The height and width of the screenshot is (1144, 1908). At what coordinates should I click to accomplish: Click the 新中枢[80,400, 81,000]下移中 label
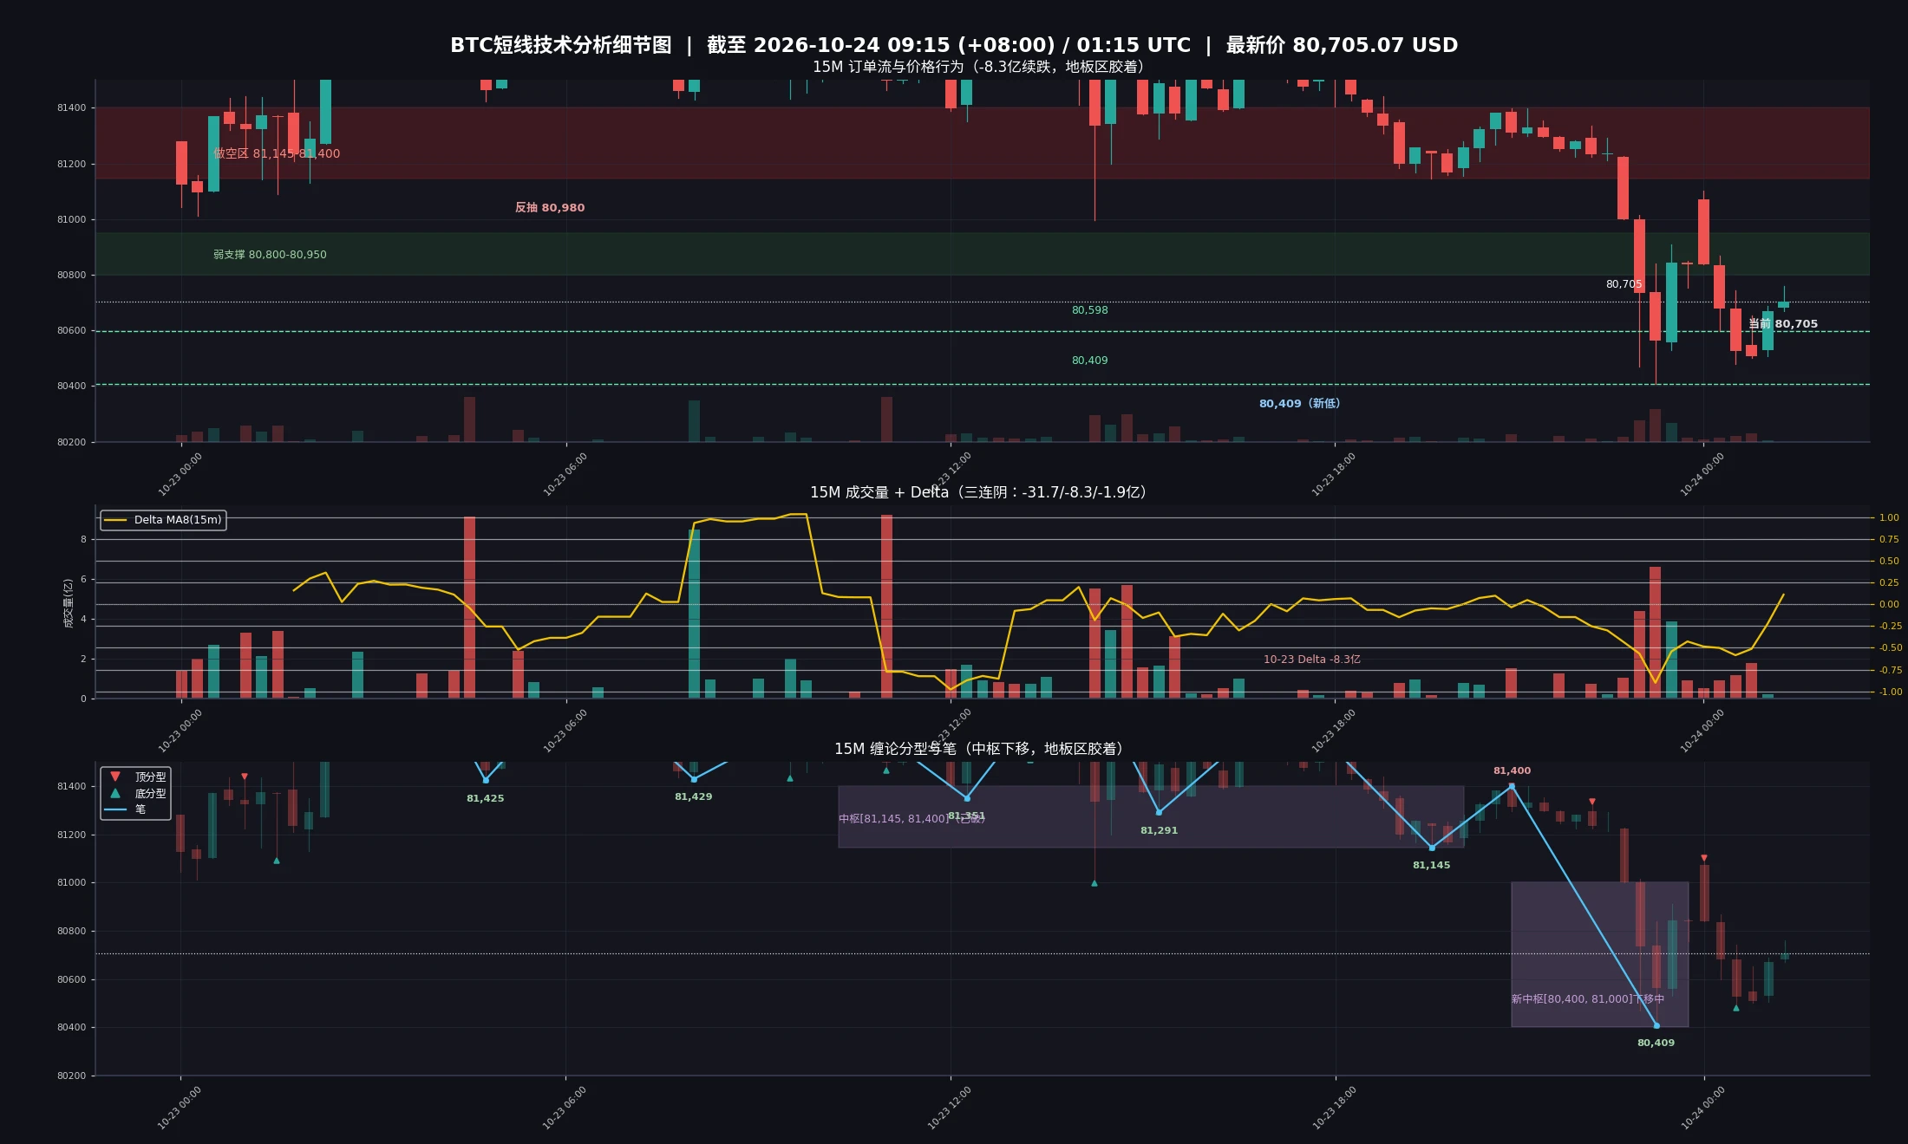click(x=1588, y=999)
